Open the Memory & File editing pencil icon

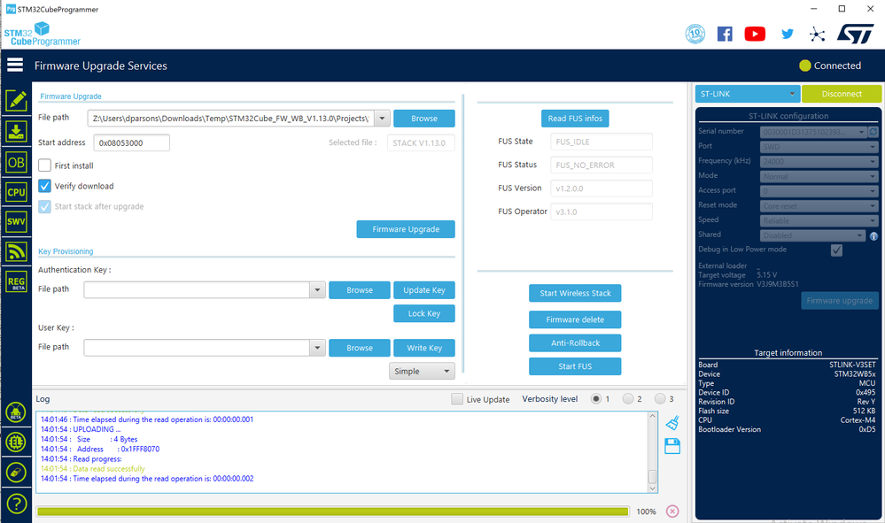(x=16, y=101)
